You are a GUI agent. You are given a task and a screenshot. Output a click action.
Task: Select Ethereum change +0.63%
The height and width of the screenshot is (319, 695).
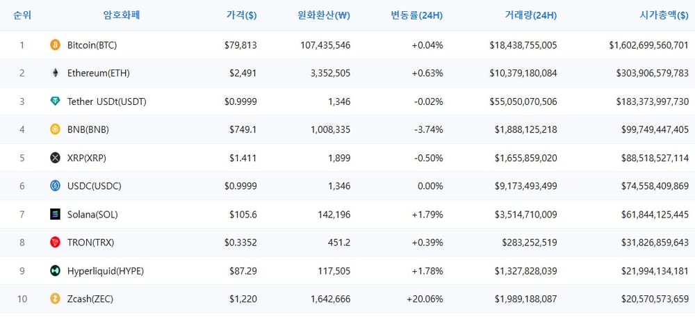427,73
